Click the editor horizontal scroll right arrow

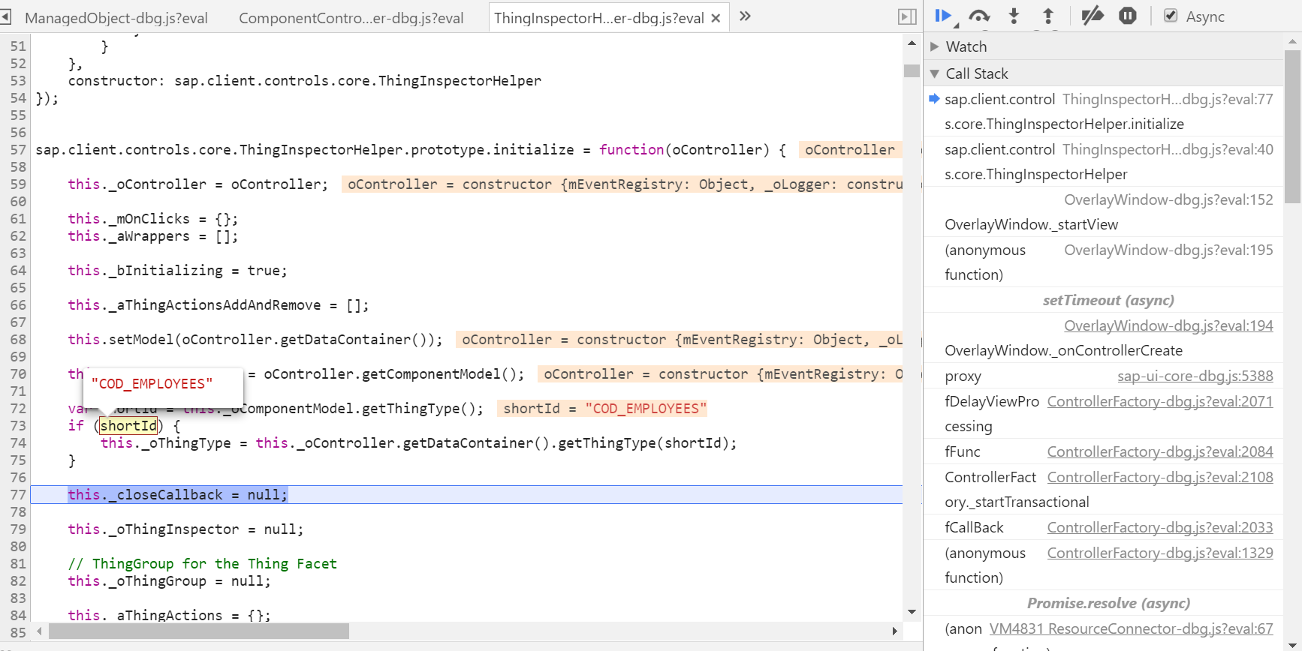[894, 631]
